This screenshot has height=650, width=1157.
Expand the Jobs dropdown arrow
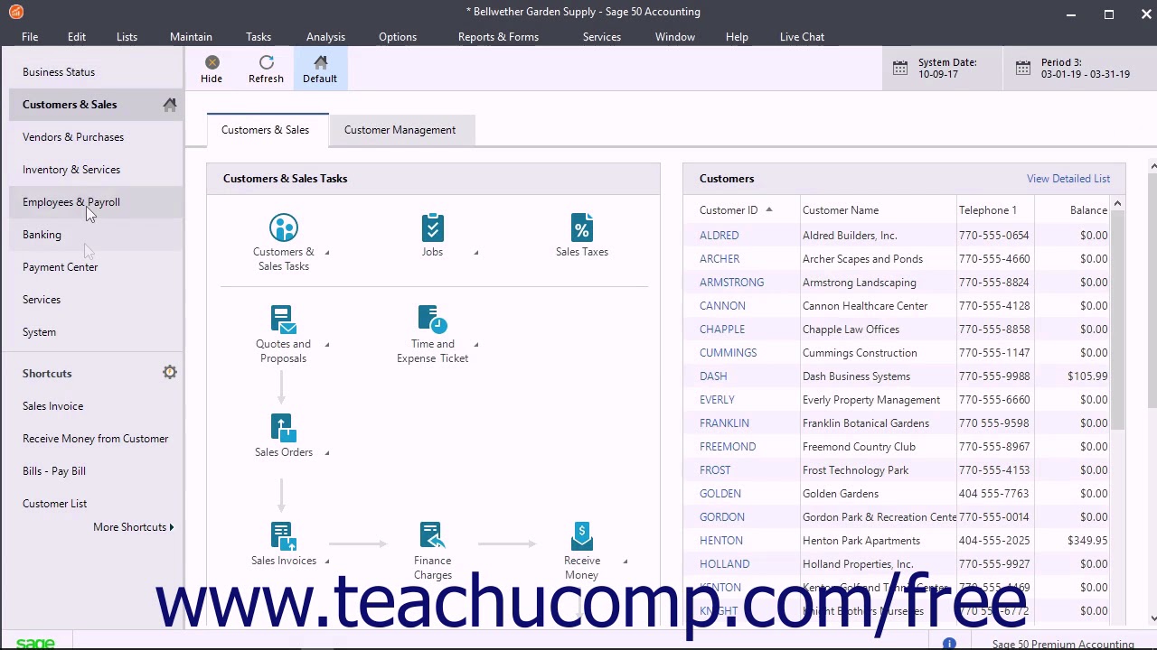pos(476,253)
